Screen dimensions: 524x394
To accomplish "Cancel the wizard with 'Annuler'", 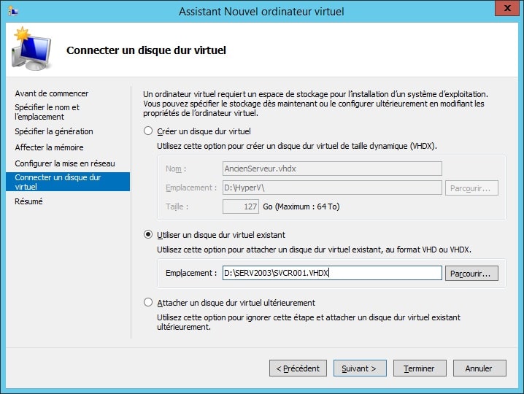I will tap(479, 368).
